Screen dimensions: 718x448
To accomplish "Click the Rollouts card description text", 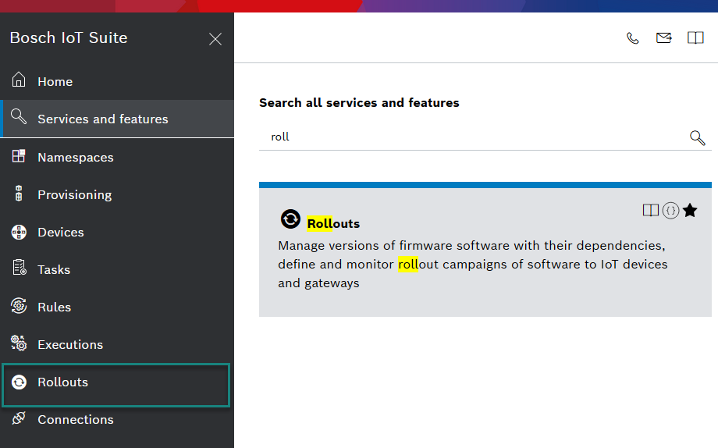I will [473, 265].
